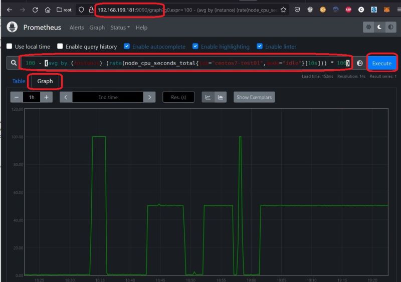Click the red ABP adblock extension icon
The width and height of the screenshot is (401, 282).
(348, 10)
